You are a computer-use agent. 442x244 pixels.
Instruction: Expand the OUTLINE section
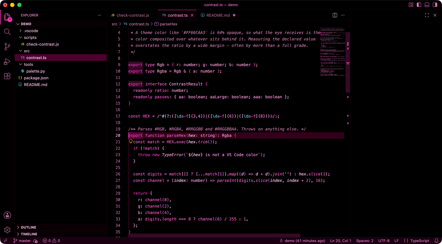tap(60, 227)
